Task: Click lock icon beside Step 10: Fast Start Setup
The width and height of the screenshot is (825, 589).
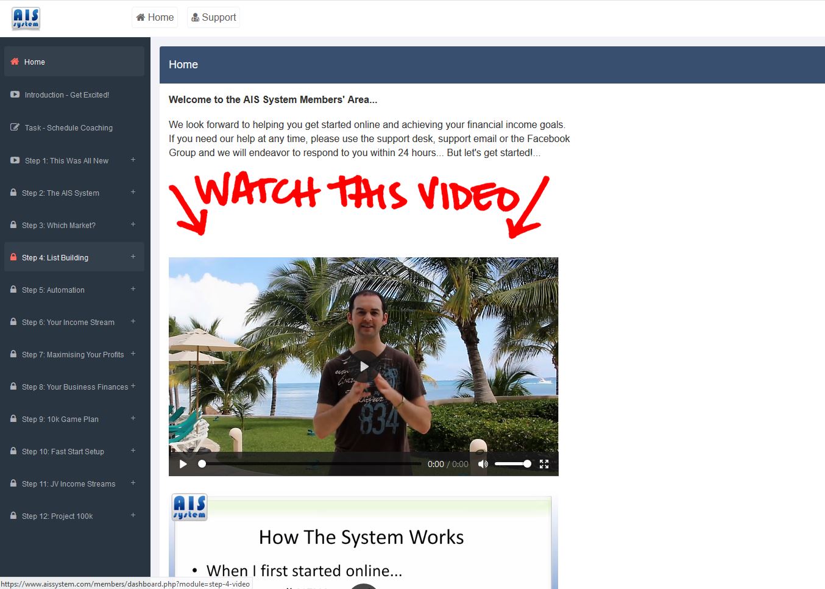Action: click(13, 451)
